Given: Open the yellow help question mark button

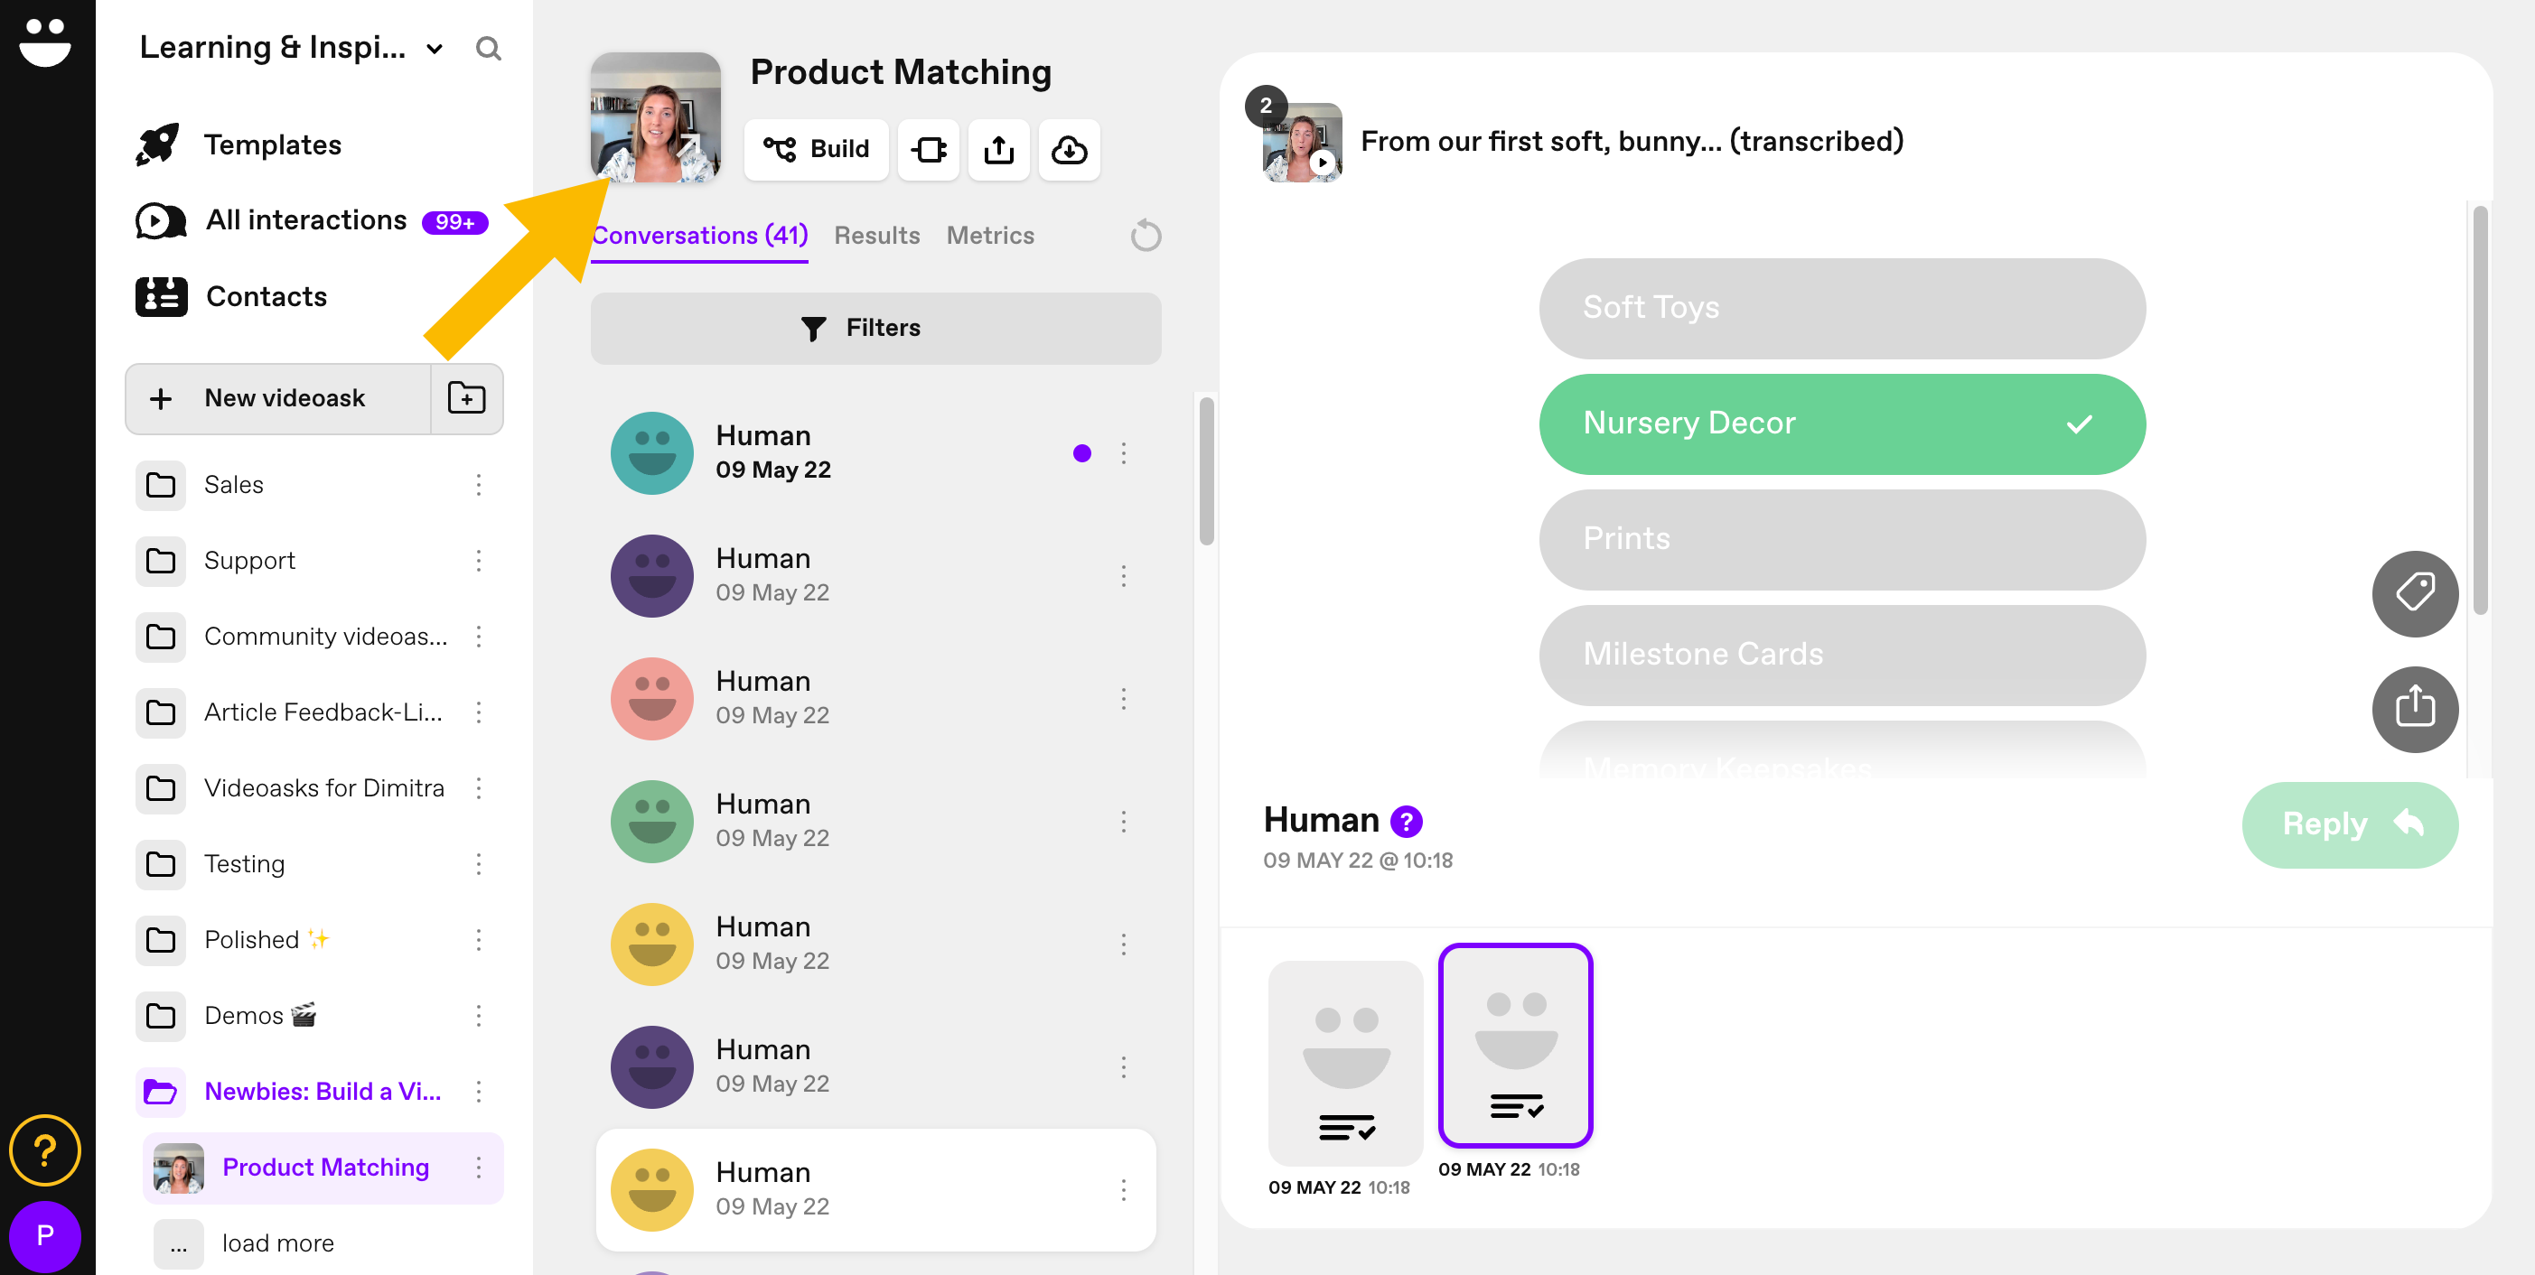Looking at the screenshot, I should [45, 1149].
